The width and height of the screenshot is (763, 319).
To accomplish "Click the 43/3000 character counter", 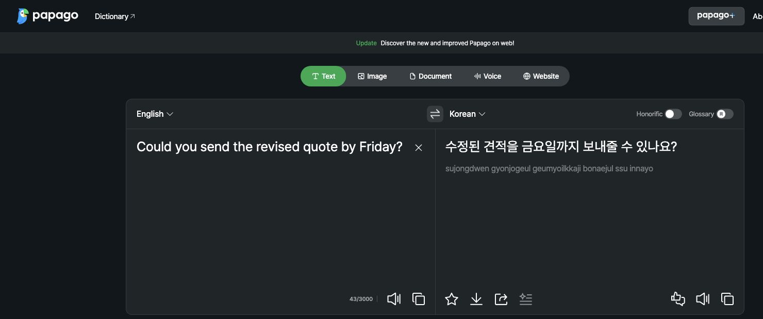I will (361, 299).
